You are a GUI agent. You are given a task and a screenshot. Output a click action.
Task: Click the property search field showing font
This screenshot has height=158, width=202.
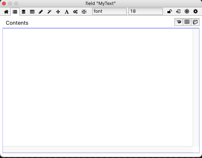[109, 11]
